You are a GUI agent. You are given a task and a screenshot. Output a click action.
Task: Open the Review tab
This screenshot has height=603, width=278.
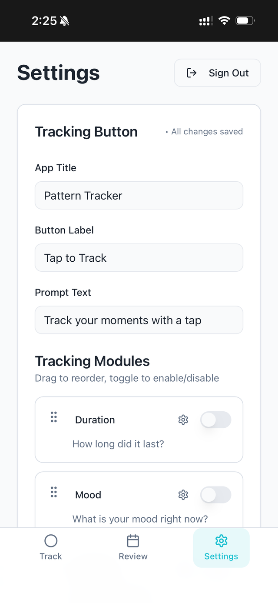133,547
